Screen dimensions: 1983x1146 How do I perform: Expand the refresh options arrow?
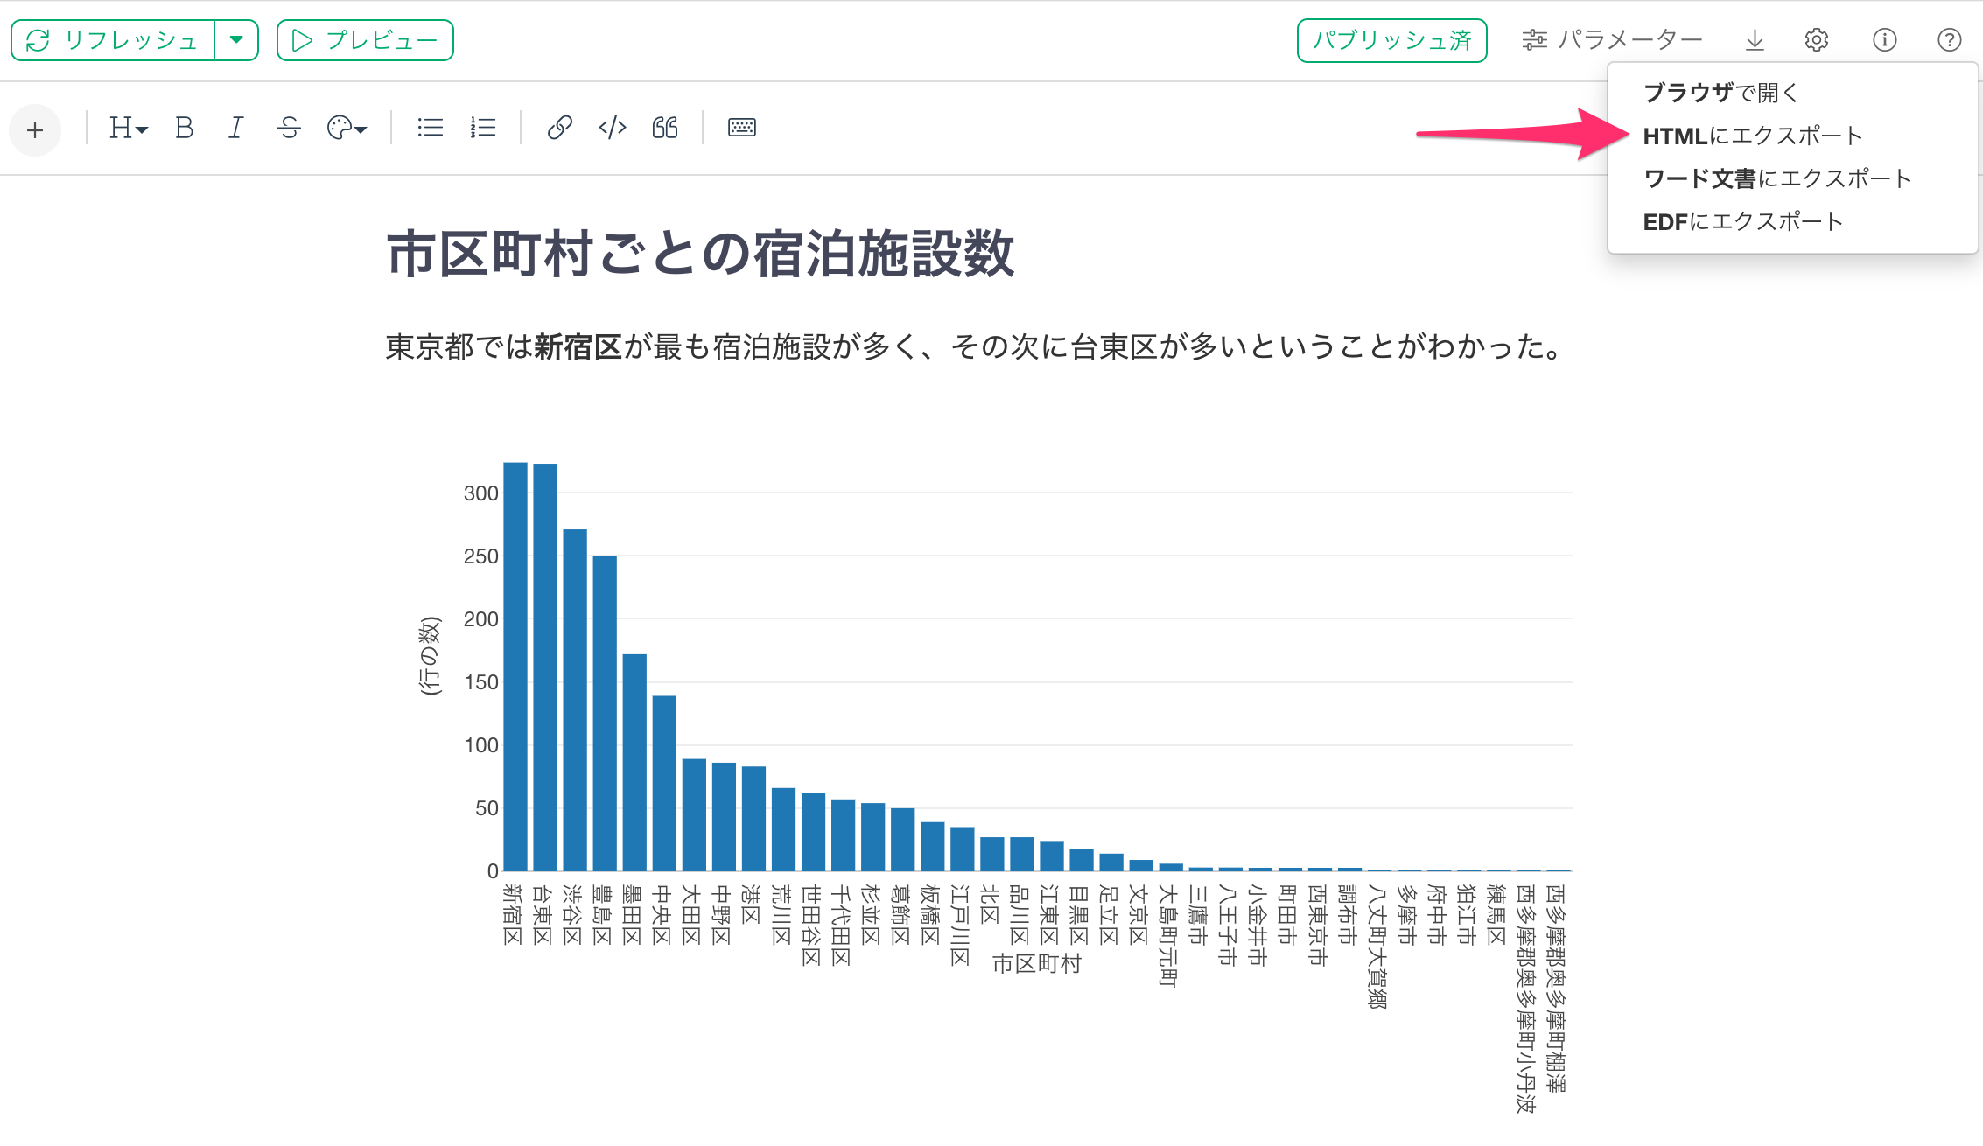(236, 40)
